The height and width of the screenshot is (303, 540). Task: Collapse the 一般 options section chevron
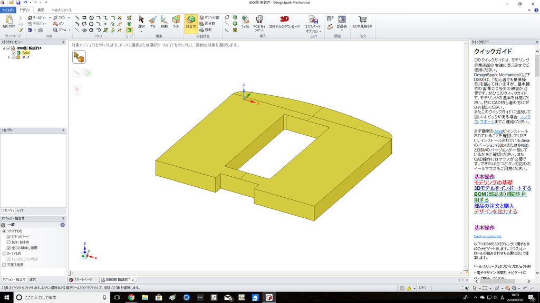(x=62, y=225)
